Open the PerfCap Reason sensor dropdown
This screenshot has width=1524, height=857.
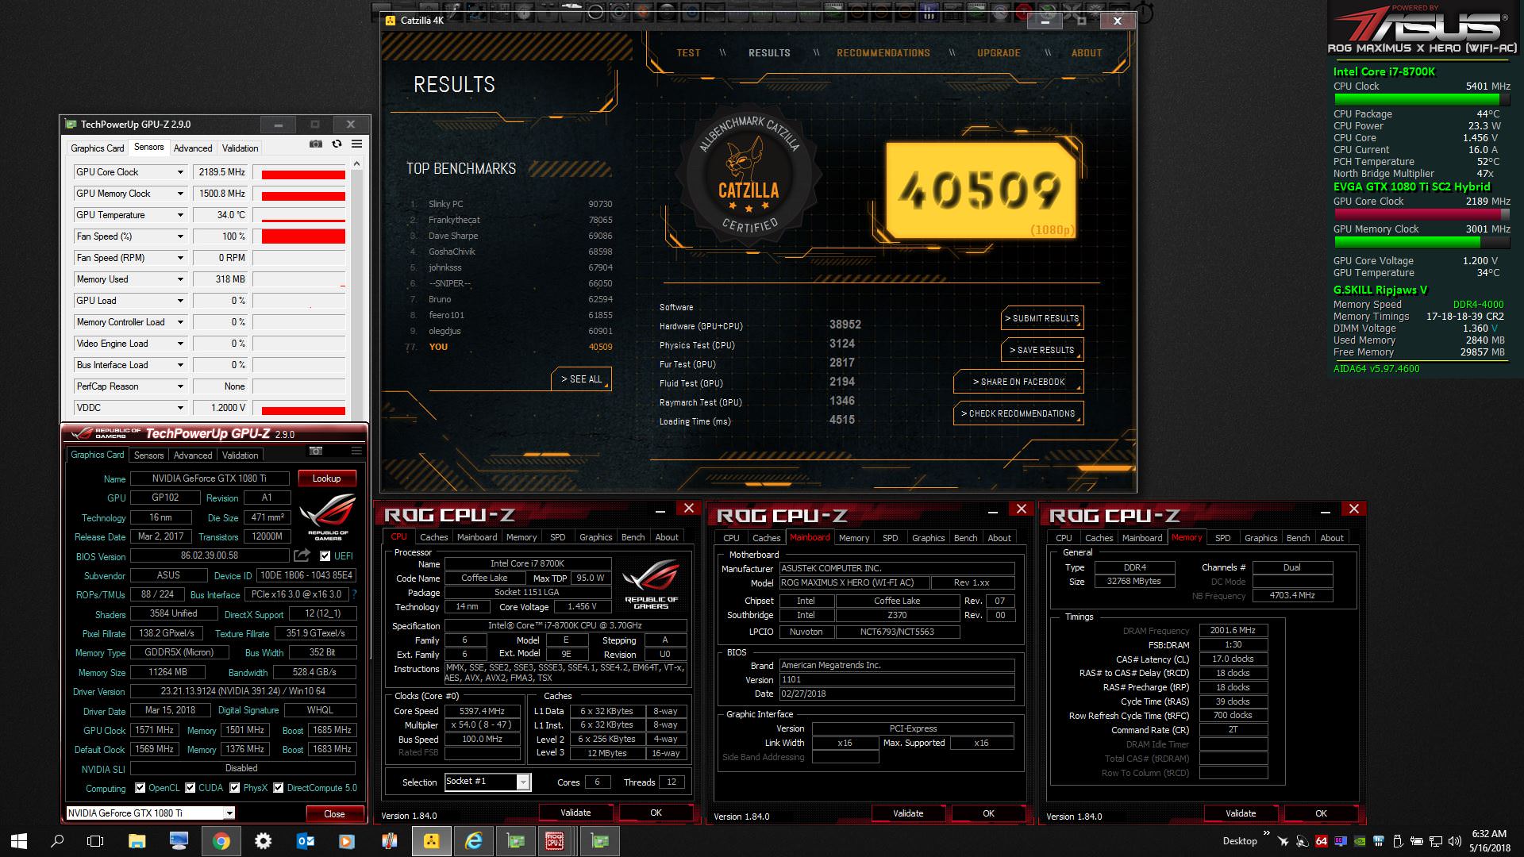click(x=180, y=386)
